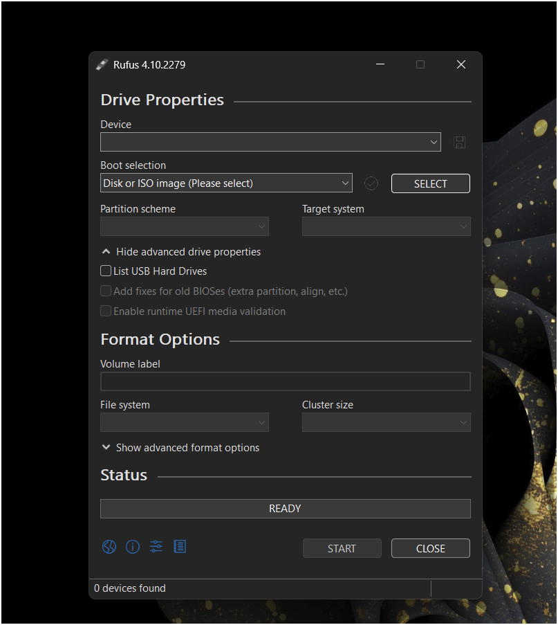This screenshot has width=558, height=625.
Task: Open the About info icon
Action: [x=133, y=547]
